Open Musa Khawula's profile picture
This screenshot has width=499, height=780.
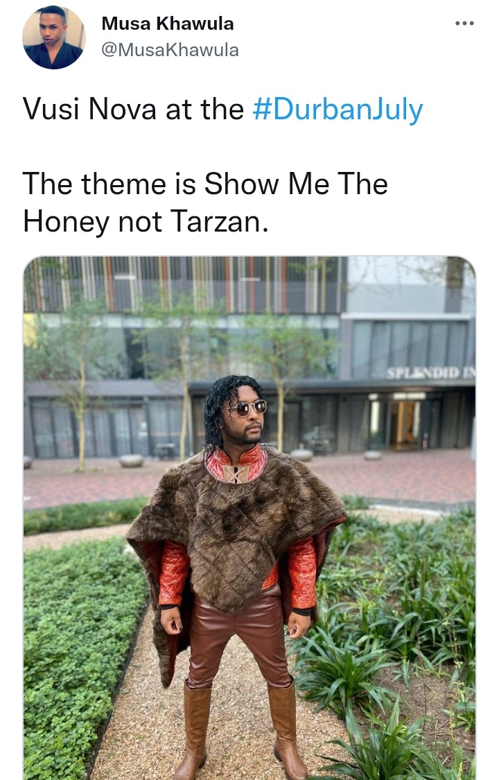pos(53,37)
